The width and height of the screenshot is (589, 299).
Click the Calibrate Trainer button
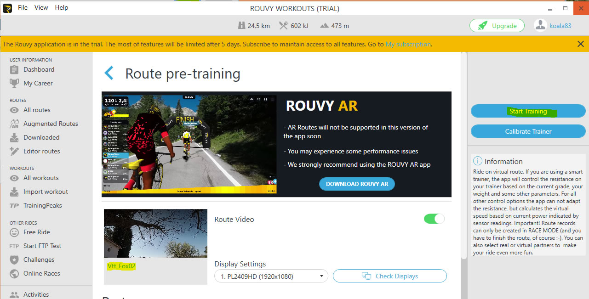click(528, 131)
